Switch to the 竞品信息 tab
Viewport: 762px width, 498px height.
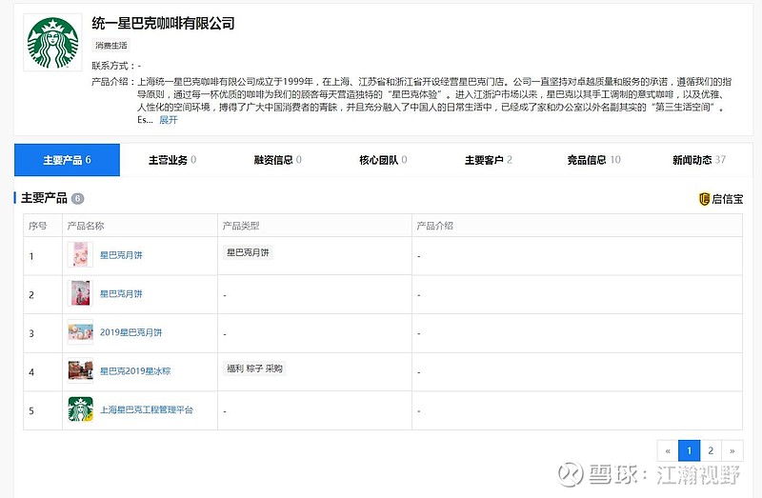tap(593, 160)
